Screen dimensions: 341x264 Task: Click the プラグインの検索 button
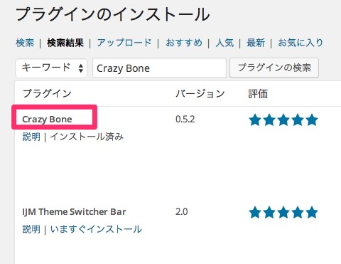(274, 68)
